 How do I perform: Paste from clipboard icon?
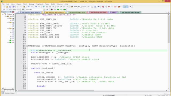coord(24,7)
